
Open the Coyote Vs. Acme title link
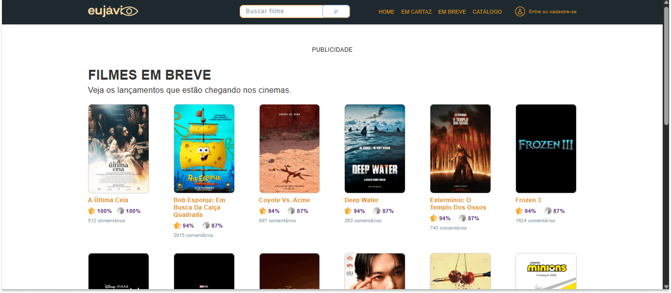point(284,200)
